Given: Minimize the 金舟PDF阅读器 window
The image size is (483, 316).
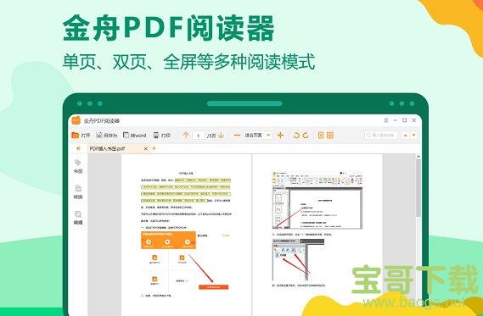Looking at the screenshot, I should [x=396, y=120].
